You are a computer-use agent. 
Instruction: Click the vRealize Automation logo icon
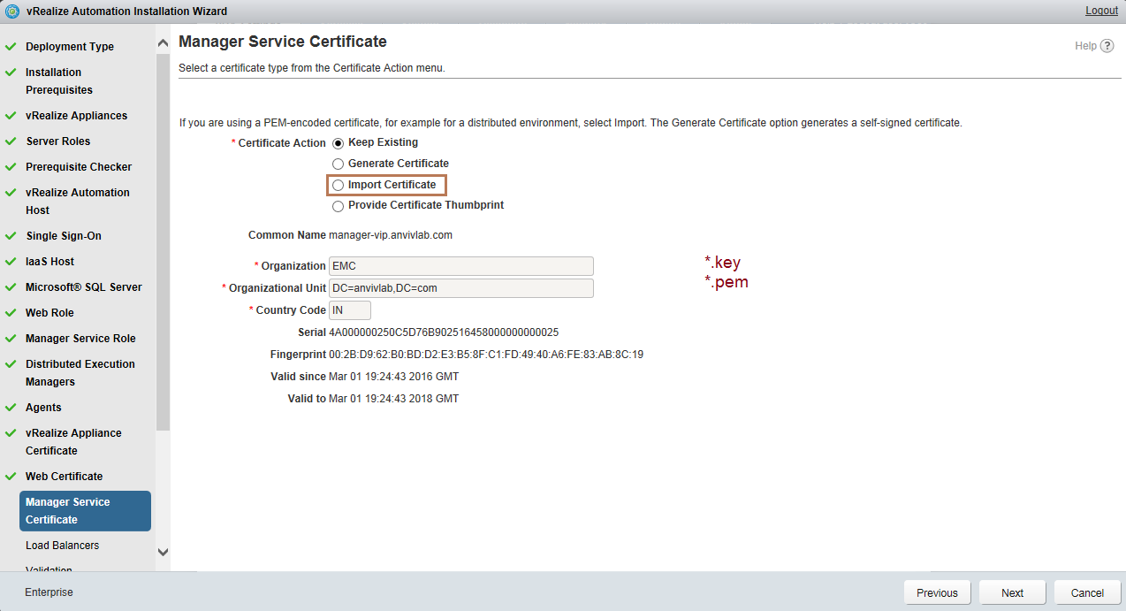[x=12, y=11]
